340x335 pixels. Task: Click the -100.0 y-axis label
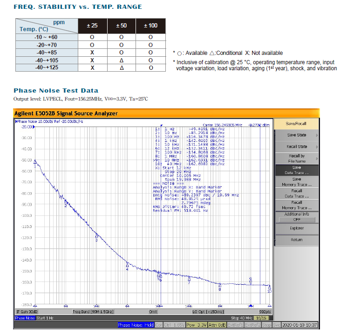coord(26,216)
